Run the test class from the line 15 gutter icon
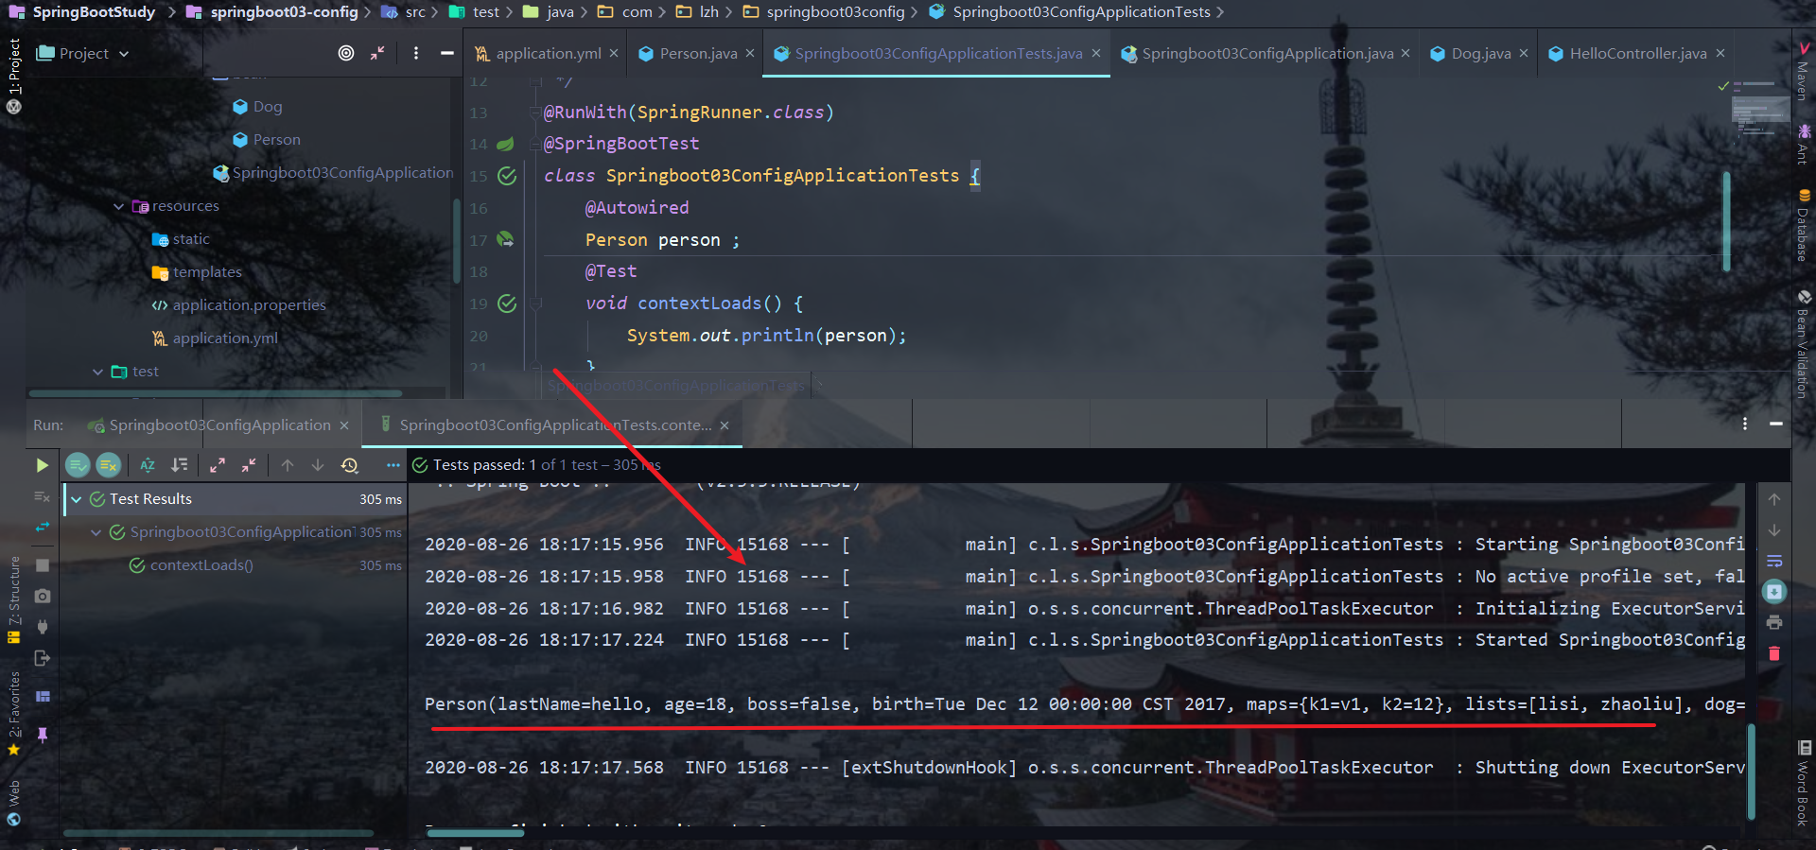 (x=507, y=176)
